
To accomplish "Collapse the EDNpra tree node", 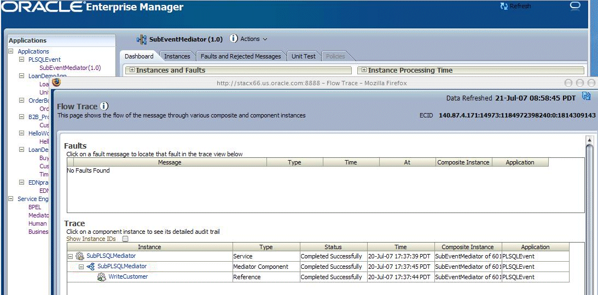I will click(x=21, y=182).
